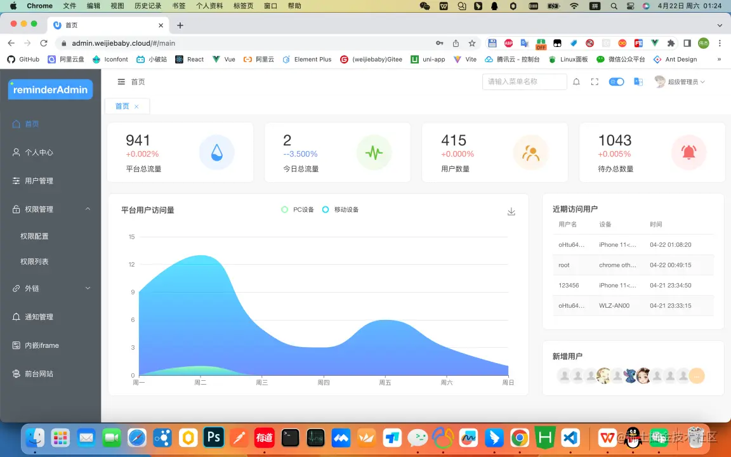Open the Vite bookmark
This screenshot has width=731, height=457.
(x=465, y=59)
